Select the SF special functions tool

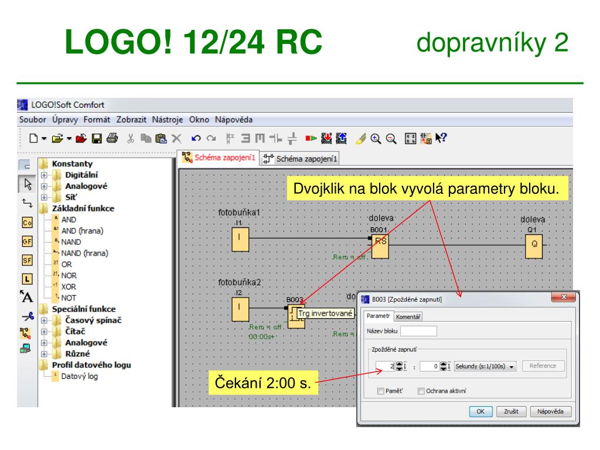point(27,261)
